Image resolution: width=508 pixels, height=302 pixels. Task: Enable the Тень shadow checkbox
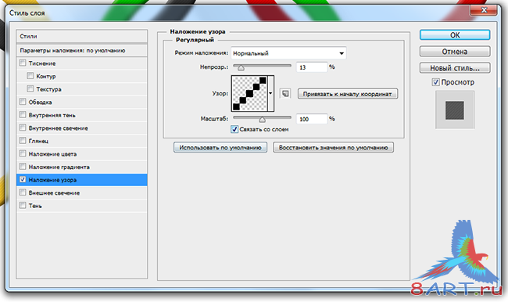coord(23,205)
